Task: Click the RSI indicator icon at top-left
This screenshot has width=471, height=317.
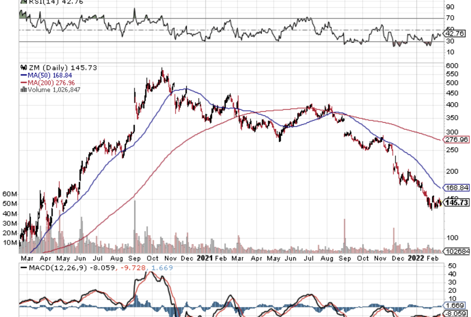Action: pos(23,2)
